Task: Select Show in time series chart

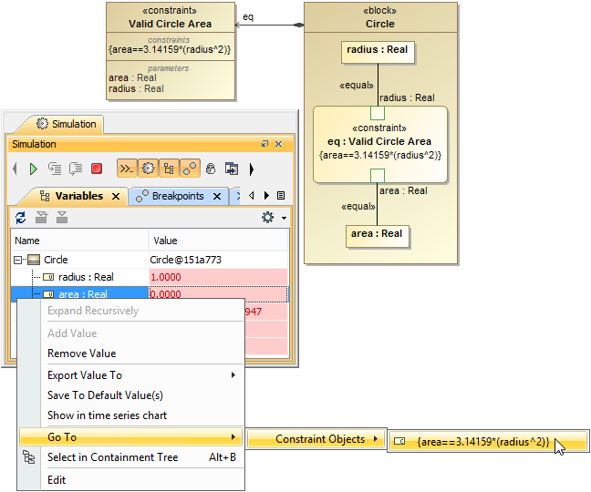Action: tap(107, 415)
